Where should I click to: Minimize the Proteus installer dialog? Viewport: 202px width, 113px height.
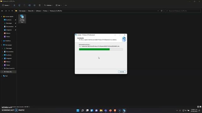[x=115, y=35]
